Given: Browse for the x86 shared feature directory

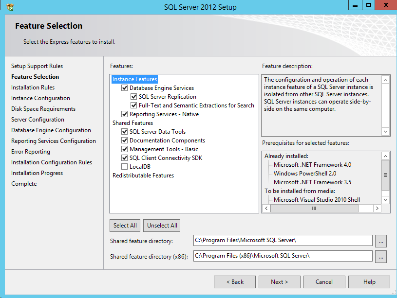Looking at the screenshot, I should [x=381, y=256].
